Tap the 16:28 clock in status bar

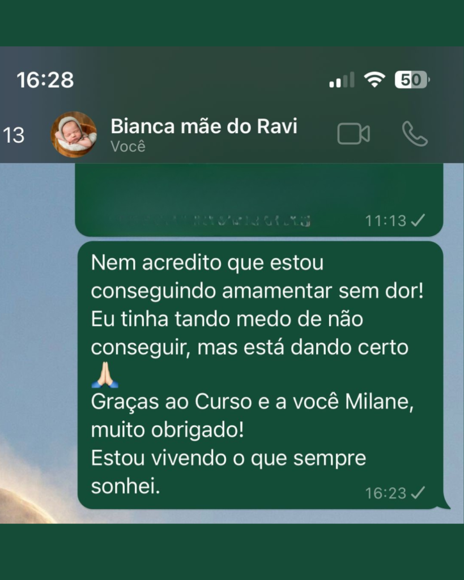pos(45,80)
